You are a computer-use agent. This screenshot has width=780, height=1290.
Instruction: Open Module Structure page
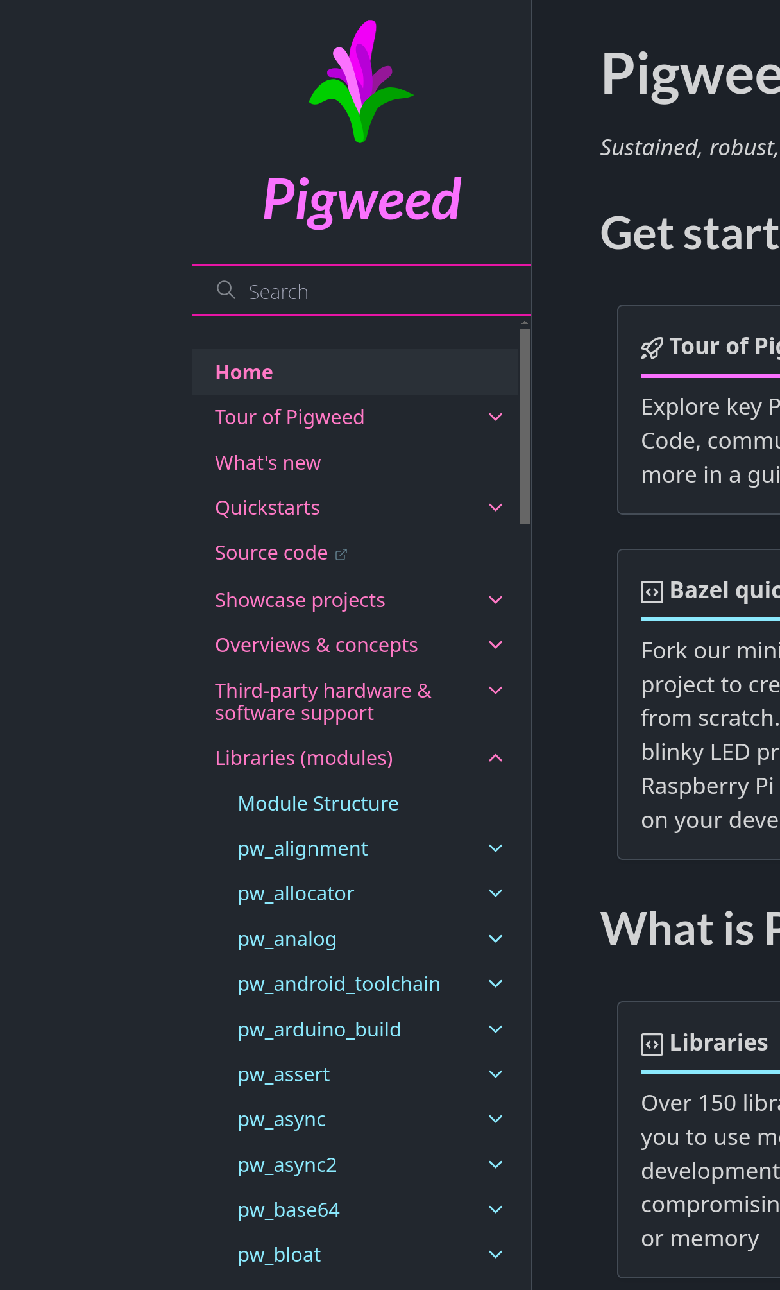318,804
